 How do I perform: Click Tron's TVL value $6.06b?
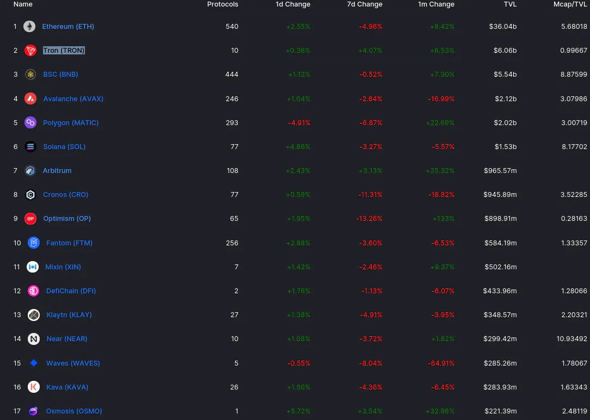point(505,51)
